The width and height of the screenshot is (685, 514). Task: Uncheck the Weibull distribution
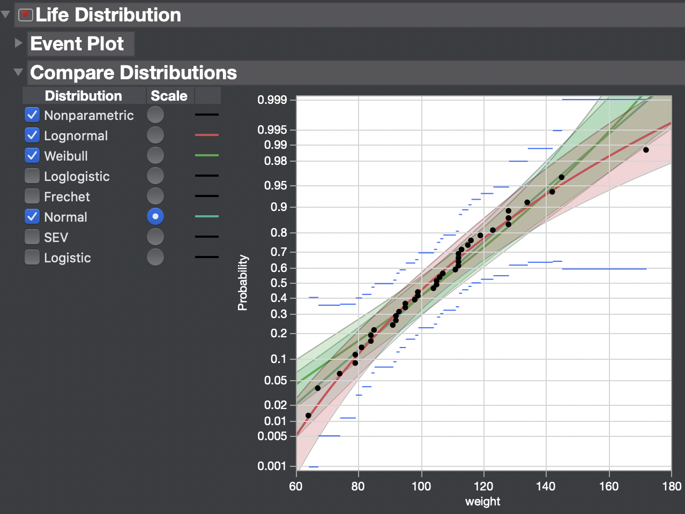[32, 155]
